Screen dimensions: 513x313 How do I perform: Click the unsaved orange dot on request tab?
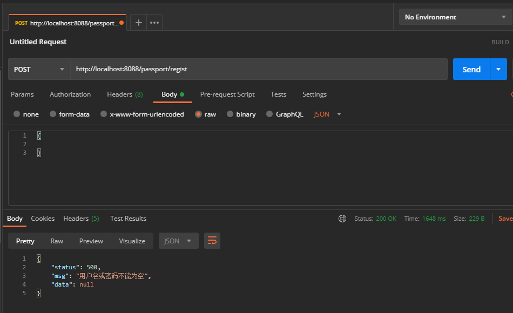point(122,23)
